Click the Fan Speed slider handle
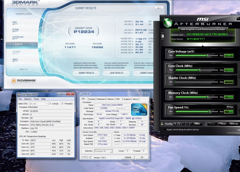Viewport: 240px width, 172px height. pos(210,112)
